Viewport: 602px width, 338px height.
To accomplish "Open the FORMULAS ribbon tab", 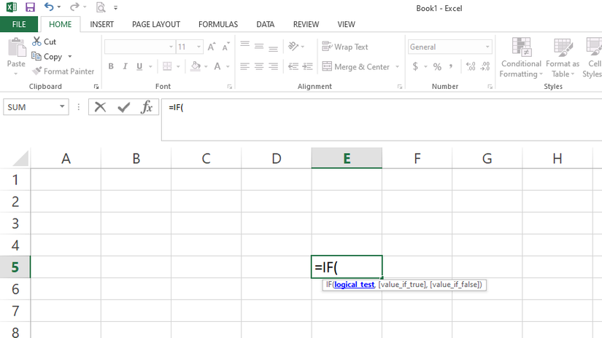I will [217, 24].
